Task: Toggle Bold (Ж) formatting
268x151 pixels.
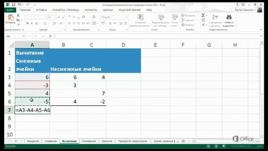Action: [27, 23]
